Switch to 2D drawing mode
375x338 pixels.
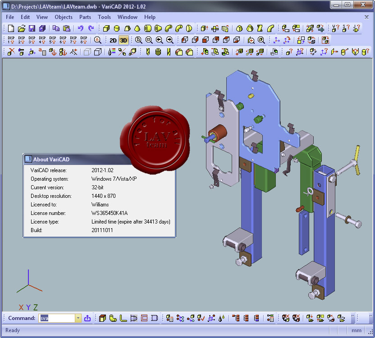(113, 40)
